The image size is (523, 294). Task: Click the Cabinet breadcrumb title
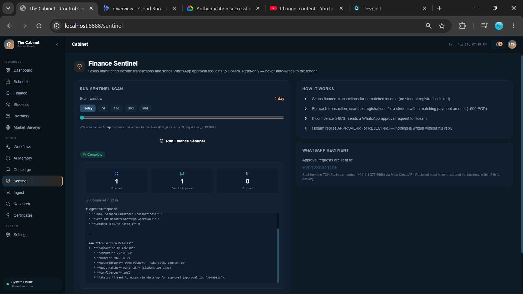click(80, 44)
